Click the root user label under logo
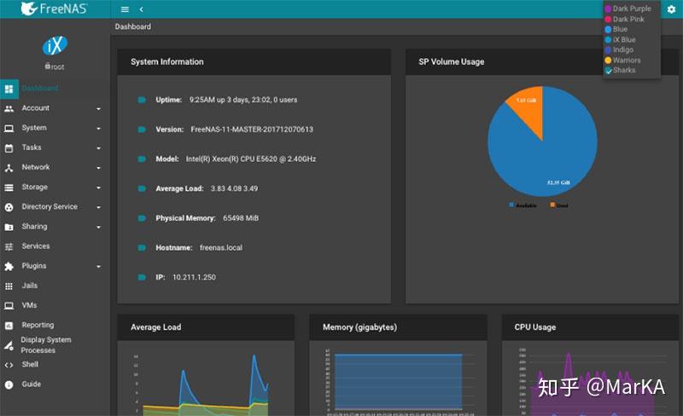Image resolution: width=683 pixels, height=416 pixels. (55, 66)
